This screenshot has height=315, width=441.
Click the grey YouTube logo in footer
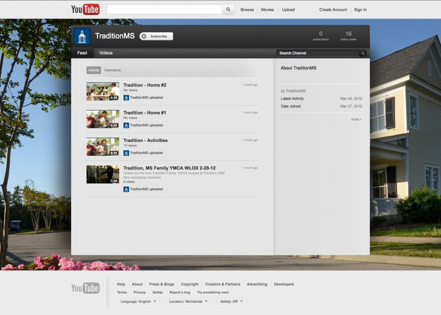tap(85, 288)
